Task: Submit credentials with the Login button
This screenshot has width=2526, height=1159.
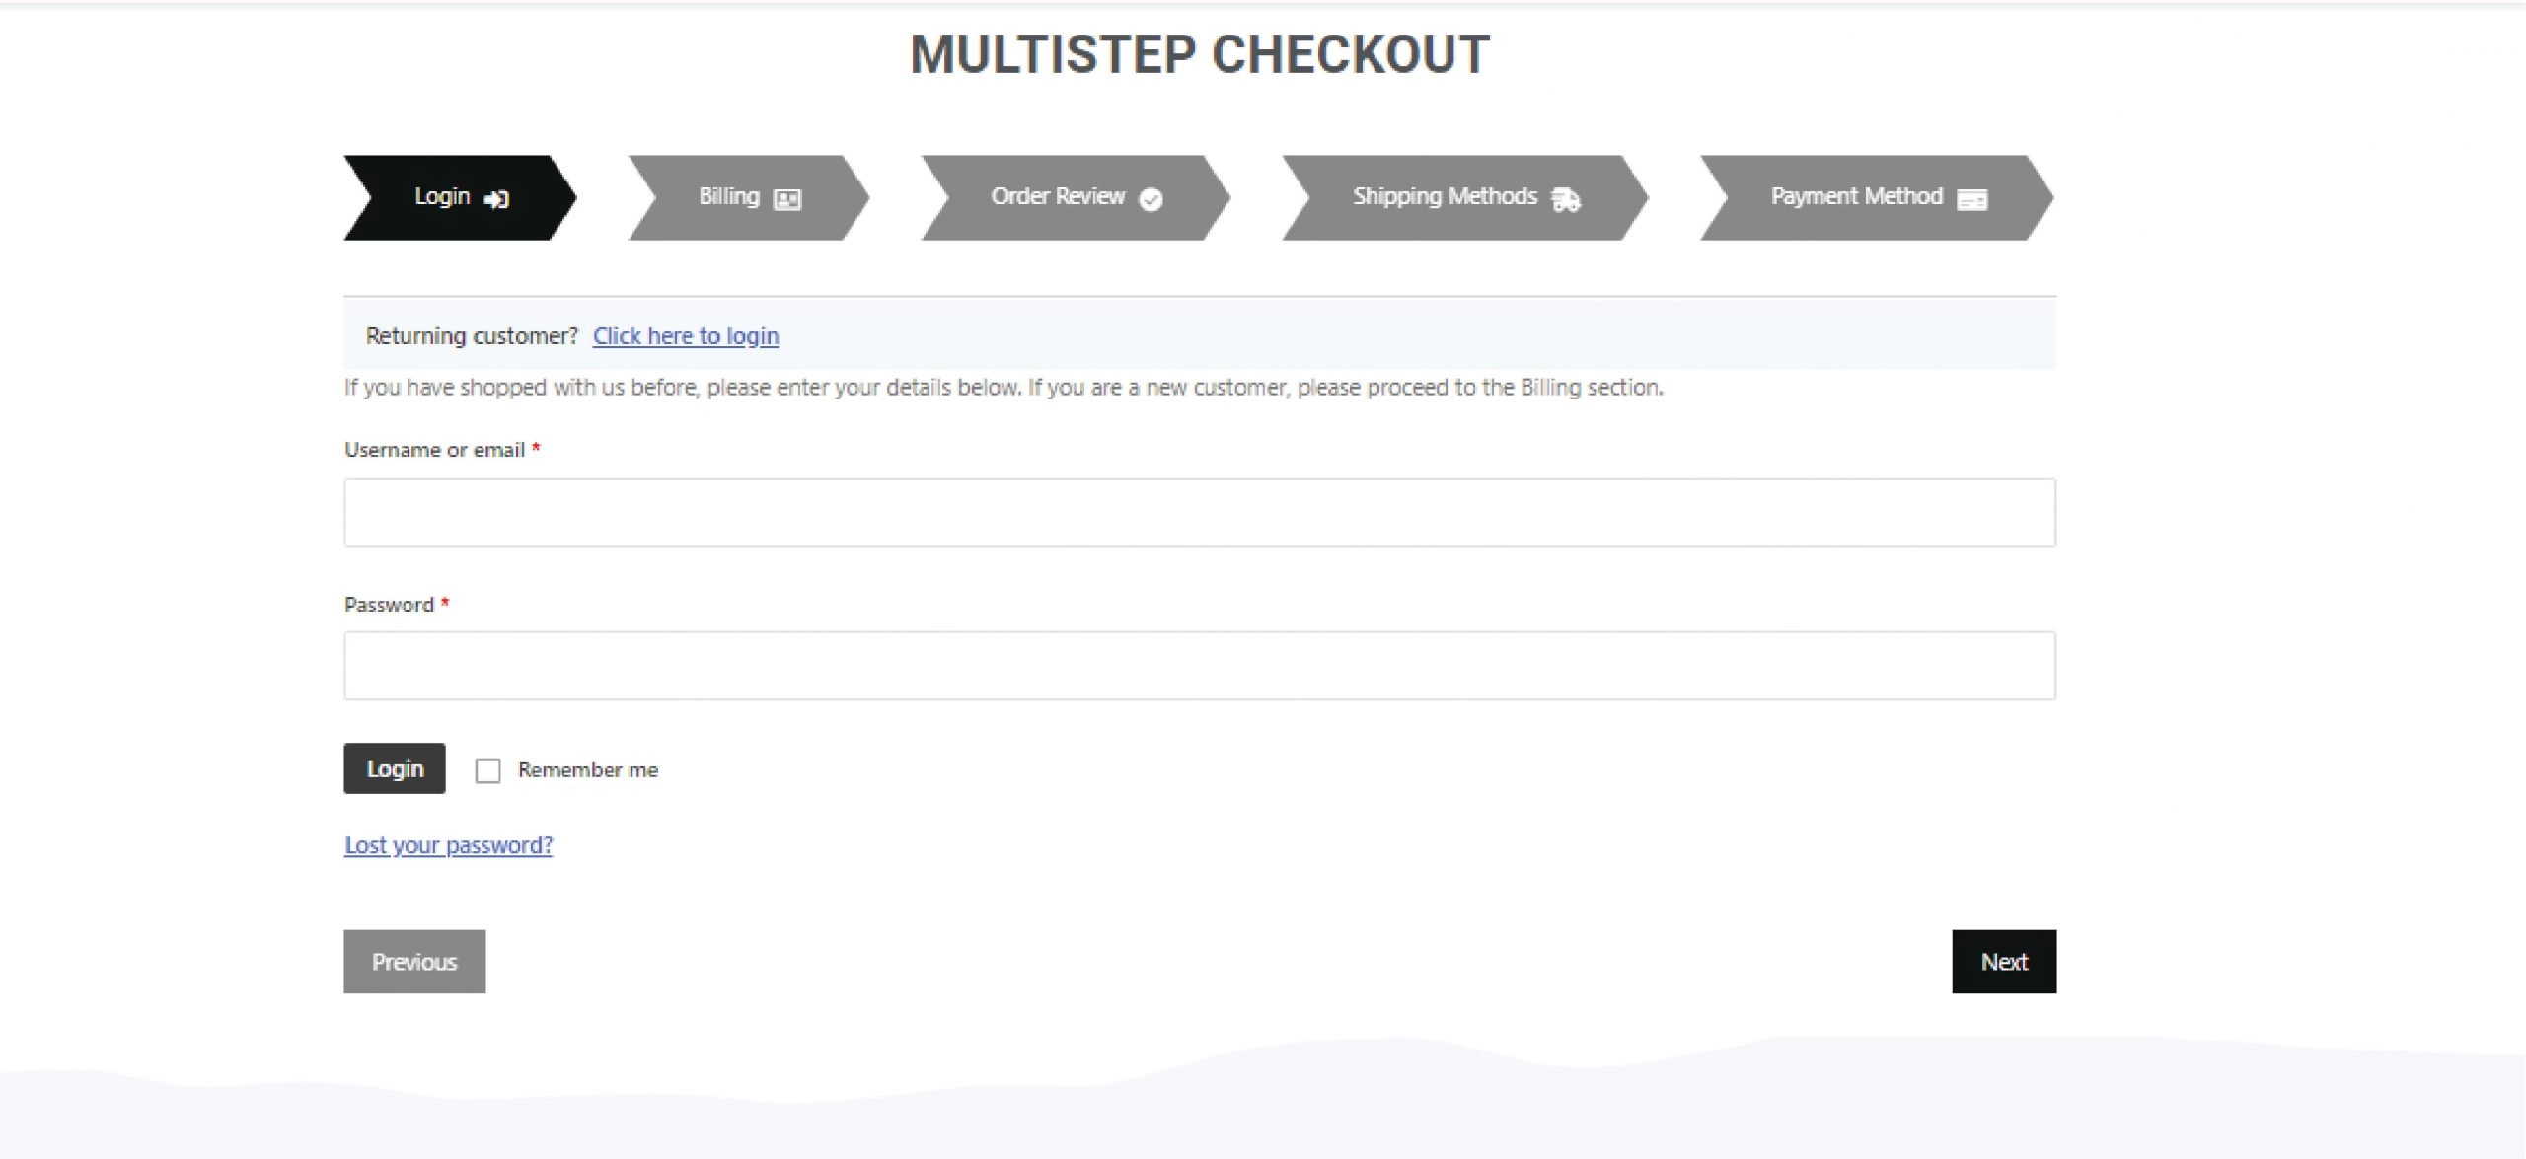Action: point(395,768)
